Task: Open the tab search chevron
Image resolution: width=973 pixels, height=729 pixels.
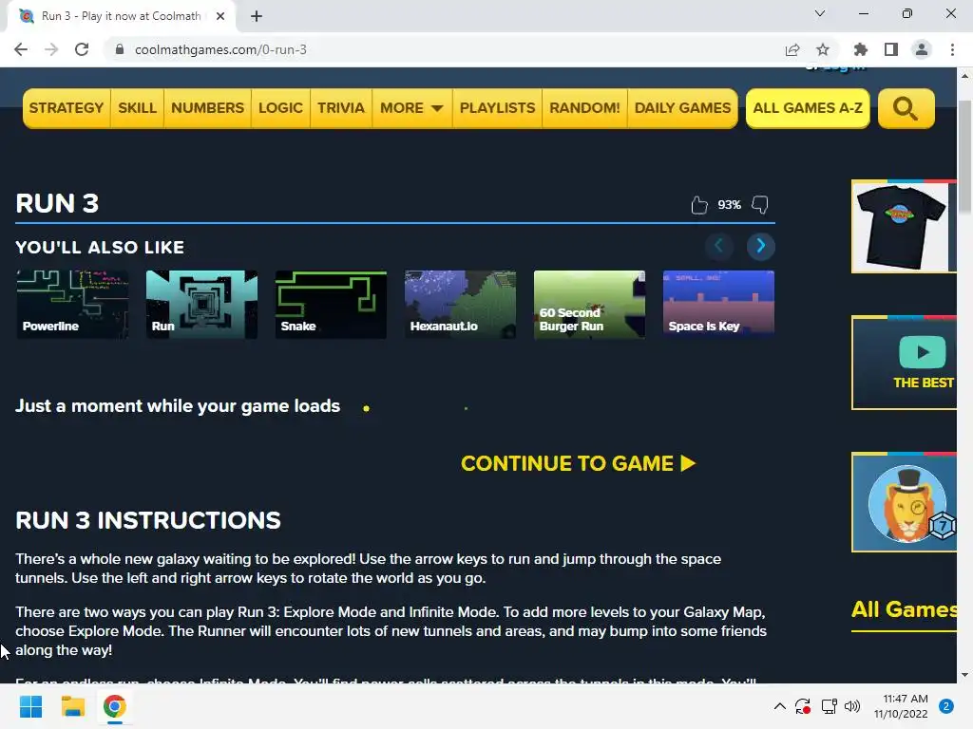Action: [820, 13]
